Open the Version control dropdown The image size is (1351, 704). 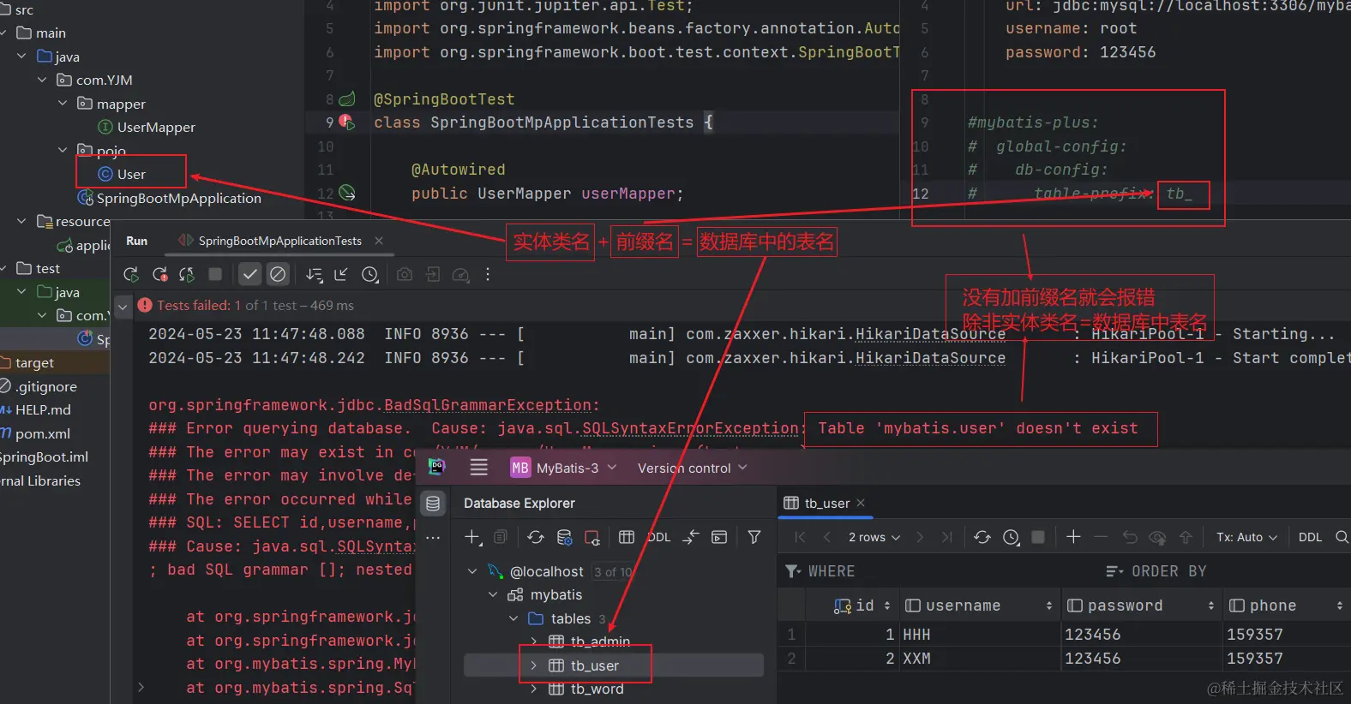point(693,468)
